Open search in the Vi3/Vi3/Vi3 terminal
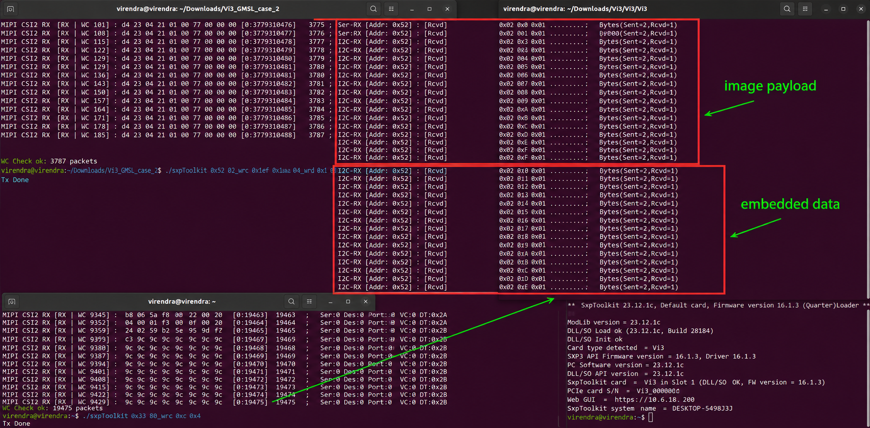870x428 pixels. [787, 9]
